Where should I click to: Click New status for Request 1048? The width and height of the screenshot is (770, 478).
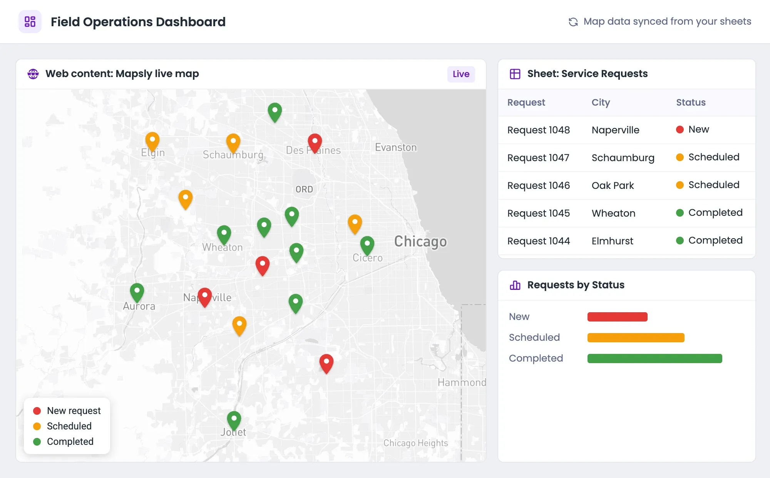pos(692,130)
